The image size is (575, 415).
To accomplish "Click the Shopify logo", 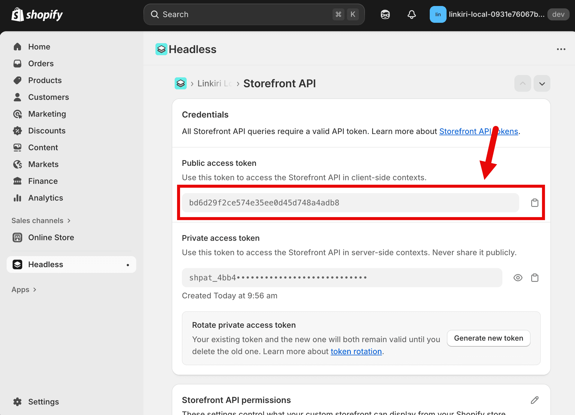I will point(37,14).
